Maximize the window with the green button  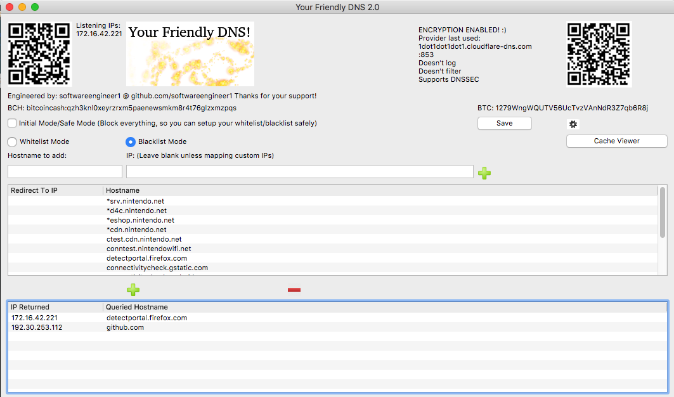36,7
